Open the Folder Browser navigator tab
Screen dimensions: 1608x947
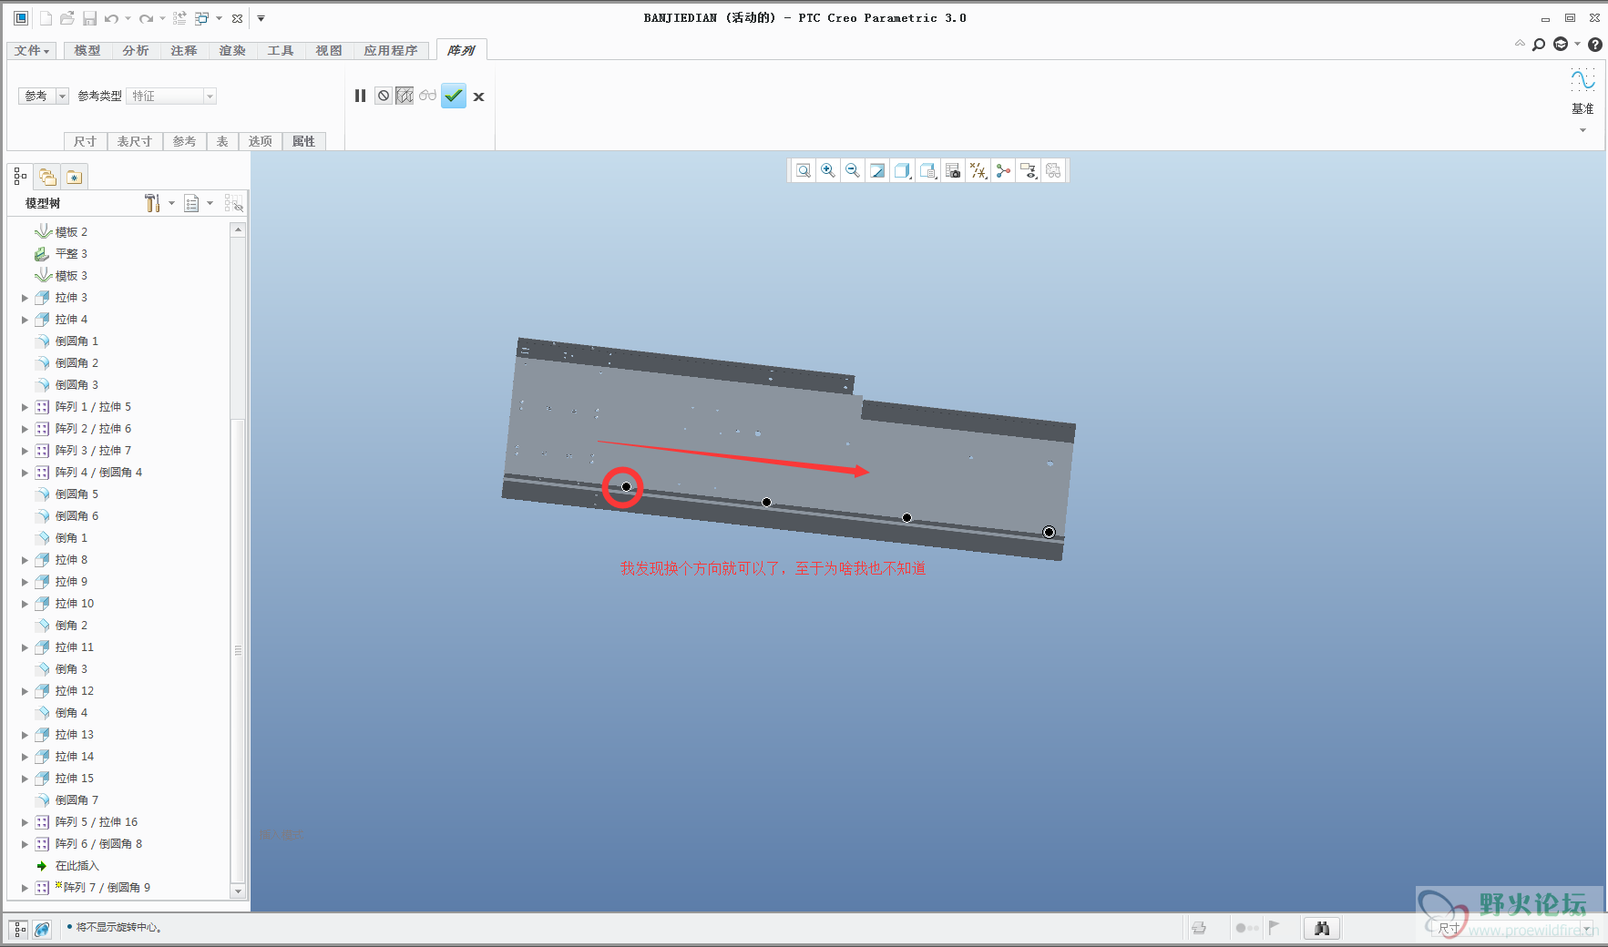[47, 177]
